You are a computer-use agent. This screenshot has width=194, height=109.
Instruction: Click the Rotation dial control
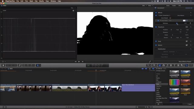tap(180, 32)
